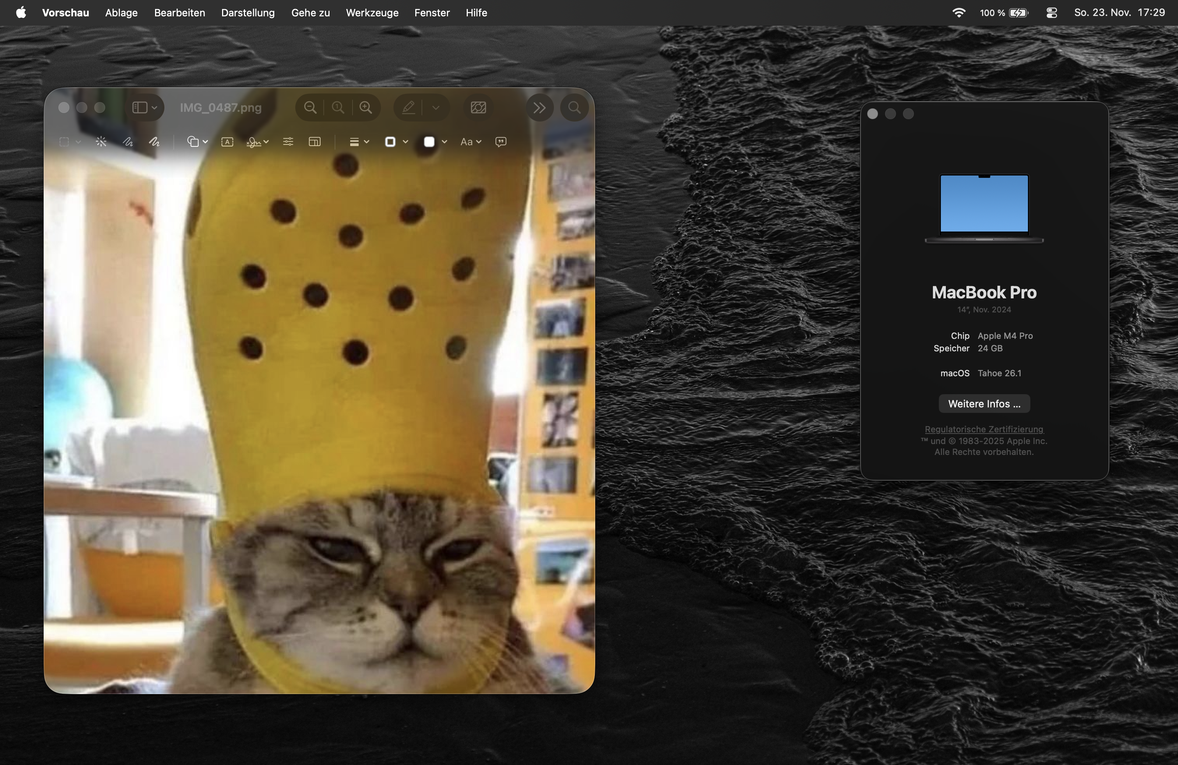Click the Weitere Infos button
The image size is (1178, 765).
(984, 404)
